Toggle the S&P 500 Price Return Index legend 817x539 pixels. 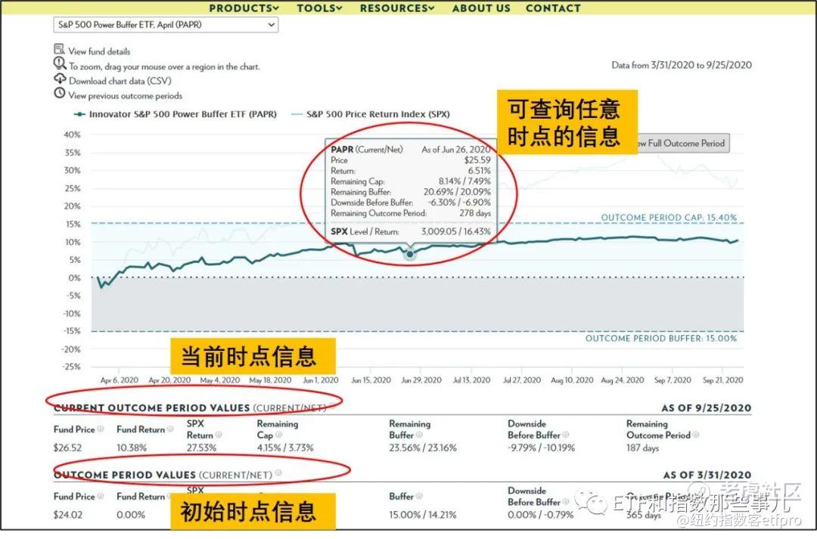pyautogui.click(x=371, y=114)
